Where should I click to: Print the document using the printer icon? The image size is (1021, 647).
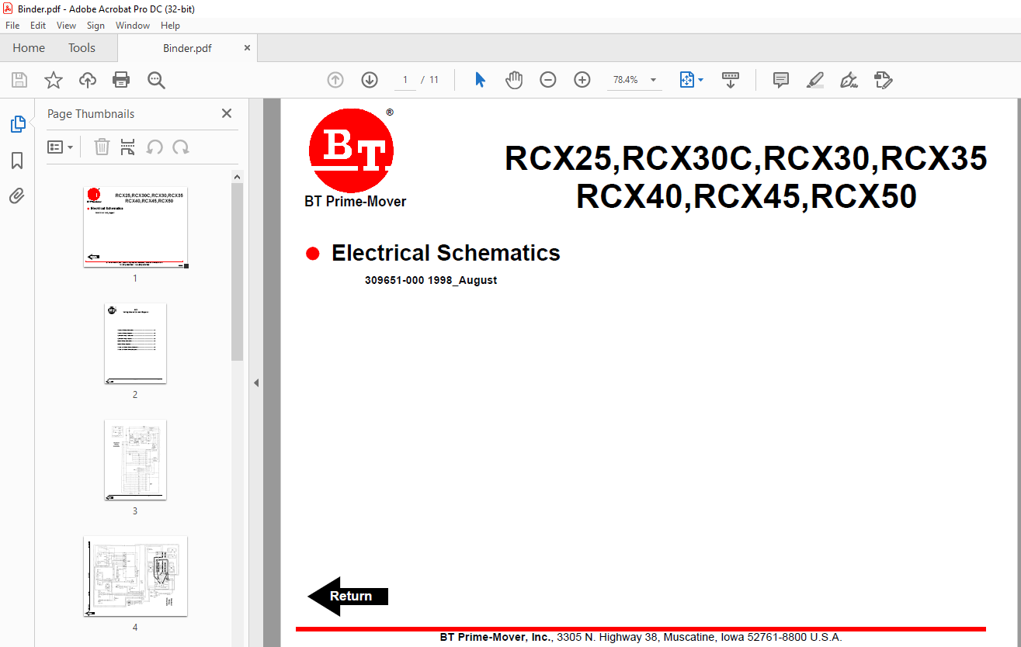tap(121, 80)
